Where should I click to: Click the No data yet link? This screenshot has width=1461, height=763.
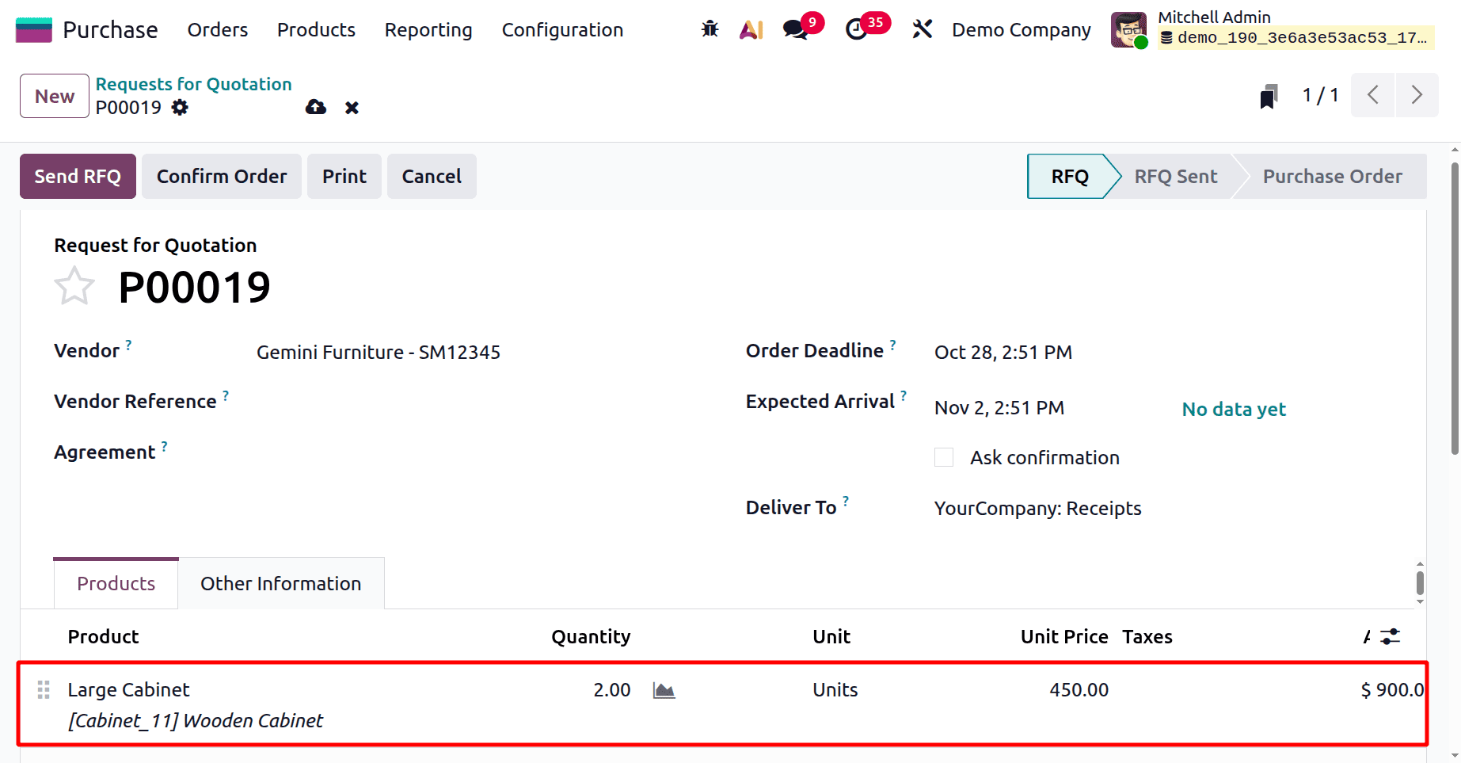click(x=1233, y=409)
